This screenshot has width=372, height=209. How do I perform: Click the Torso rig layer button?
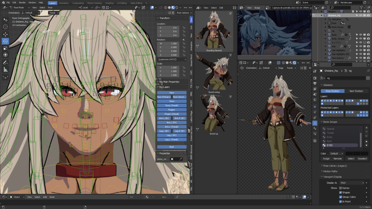click(172, 101)
